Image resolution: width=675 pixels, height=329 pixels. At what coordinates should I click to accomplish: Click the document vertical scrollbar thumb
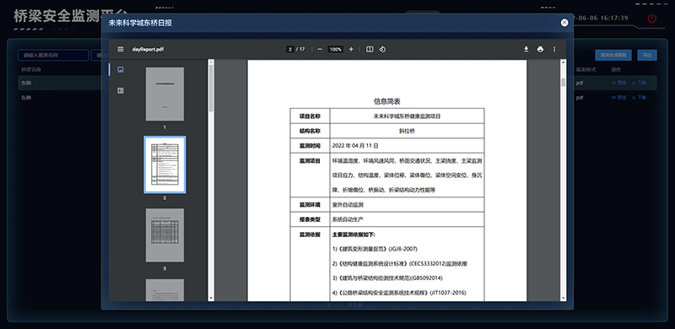[x=563, y=83]
